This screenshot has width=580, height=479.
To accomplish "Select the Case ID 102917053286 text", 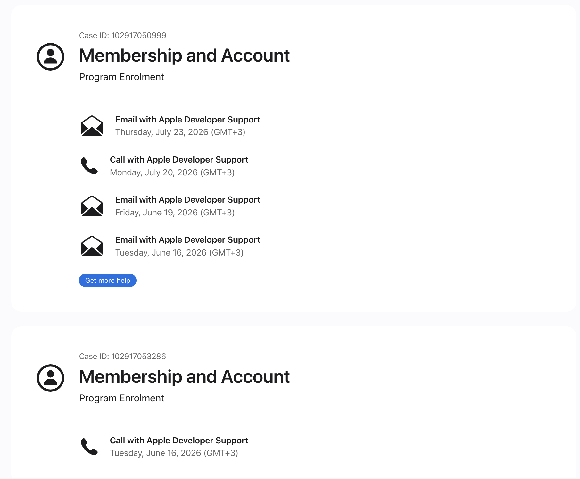I will click(122, 356).
